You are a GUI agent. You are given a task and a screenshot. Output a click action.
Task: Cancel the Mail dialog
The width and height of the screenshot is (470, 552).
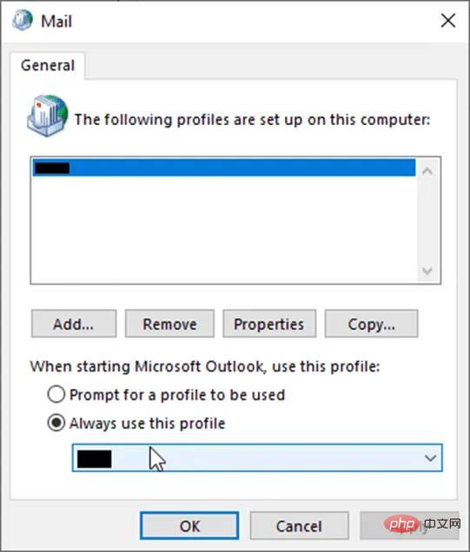[x=299, y=526]
